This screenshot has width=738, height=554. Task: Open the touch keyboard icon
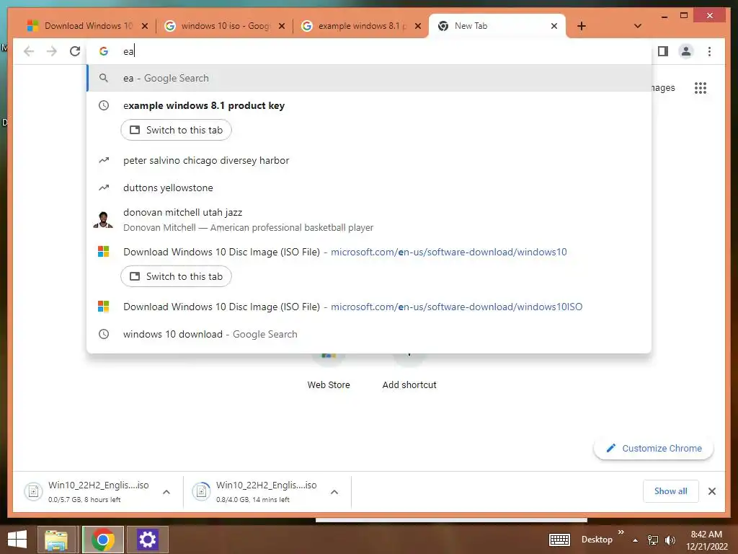click(559, 540)
